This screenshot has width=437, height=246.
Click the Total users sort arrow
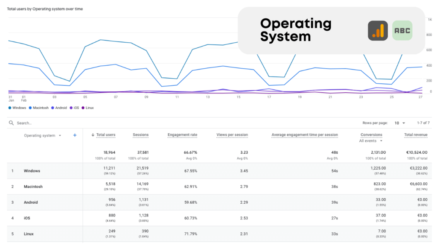click(x=93, y=135)
